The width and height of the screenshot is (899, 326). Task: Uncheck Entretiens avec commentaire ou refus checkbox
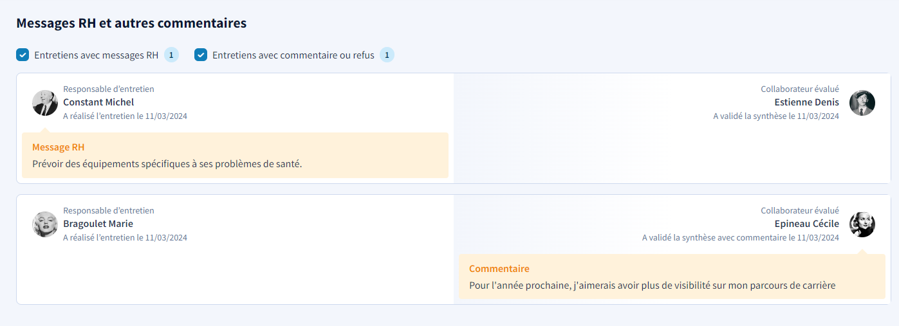pos(201,55)
